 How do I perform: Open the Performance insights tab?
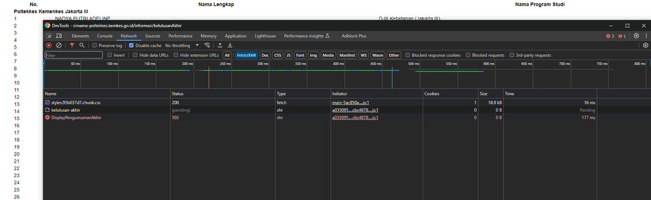tap(307, 36)
